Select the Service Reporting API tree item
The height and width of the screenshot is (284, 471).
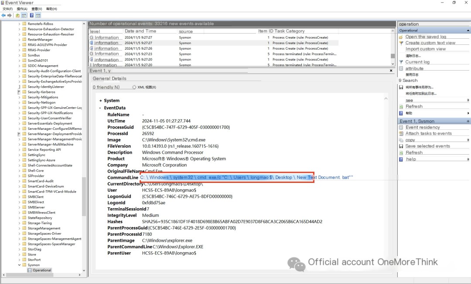[x=44, y=150]
